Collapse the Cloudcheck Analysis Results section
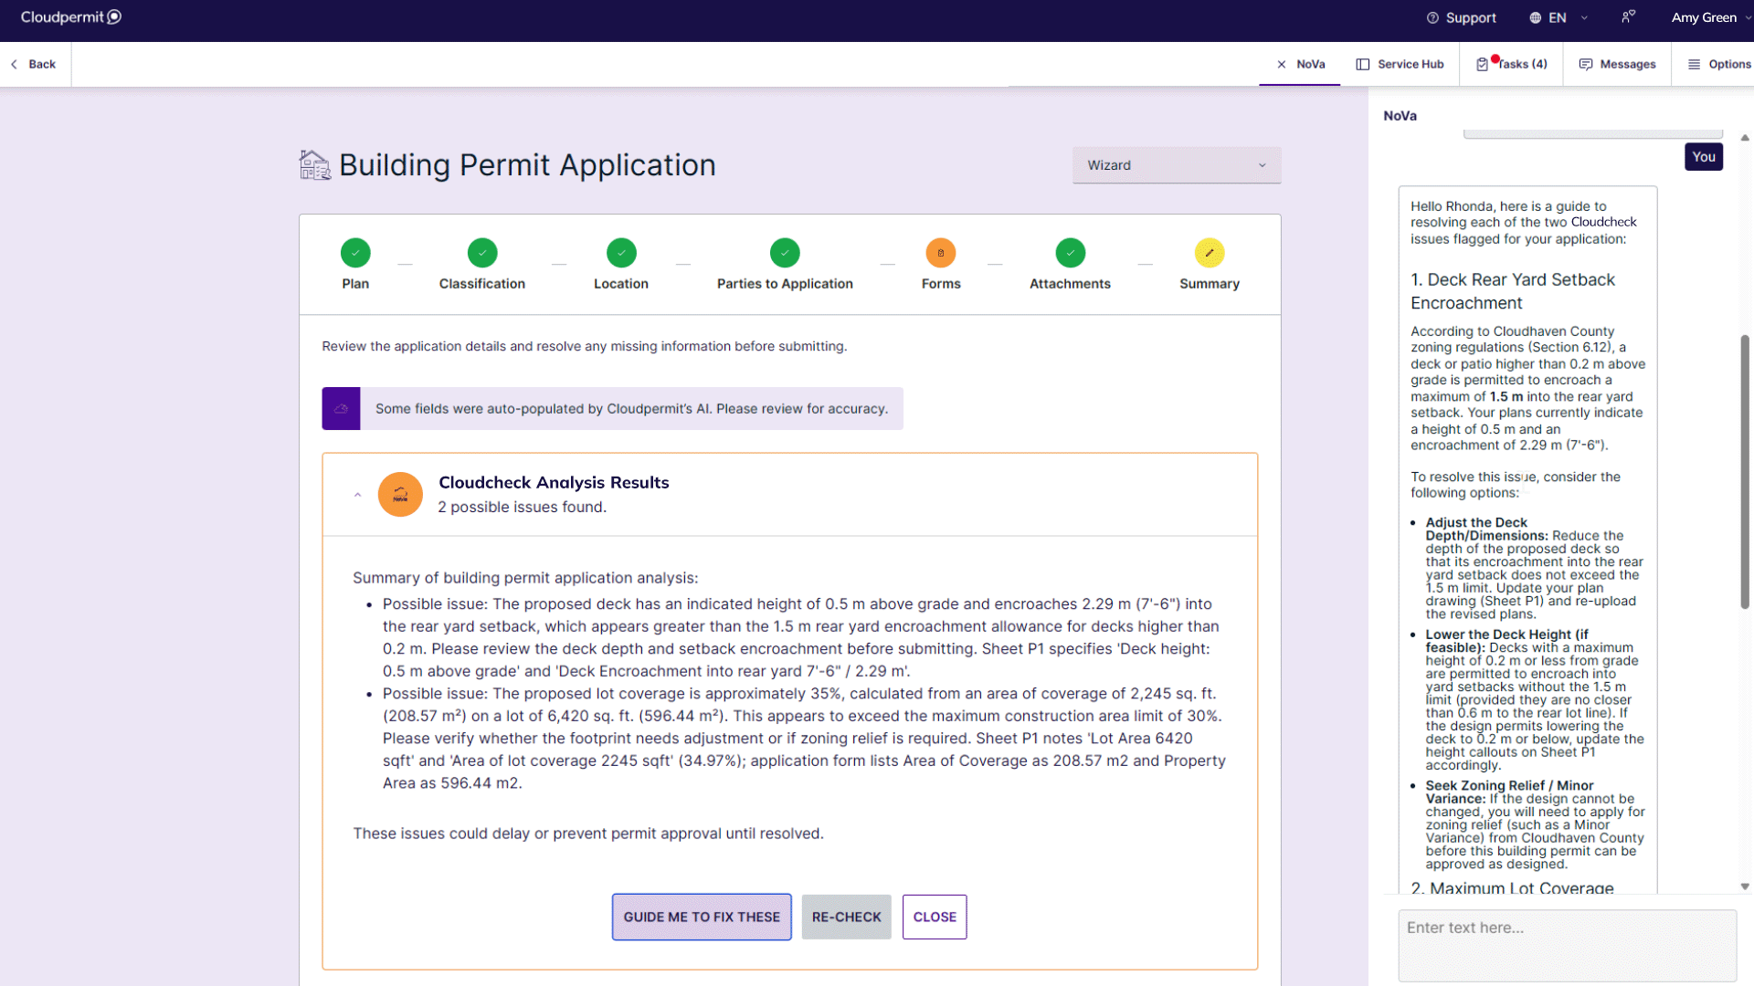Screen dimensions: 1754x986 pos(358,495)
